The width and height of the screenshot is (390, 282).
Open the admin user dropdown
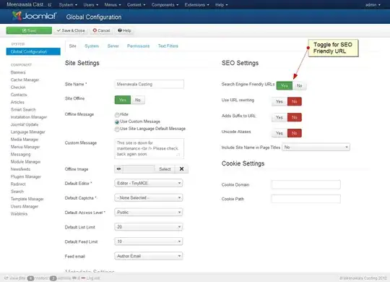pyautogui.click(x=373, y=5)
